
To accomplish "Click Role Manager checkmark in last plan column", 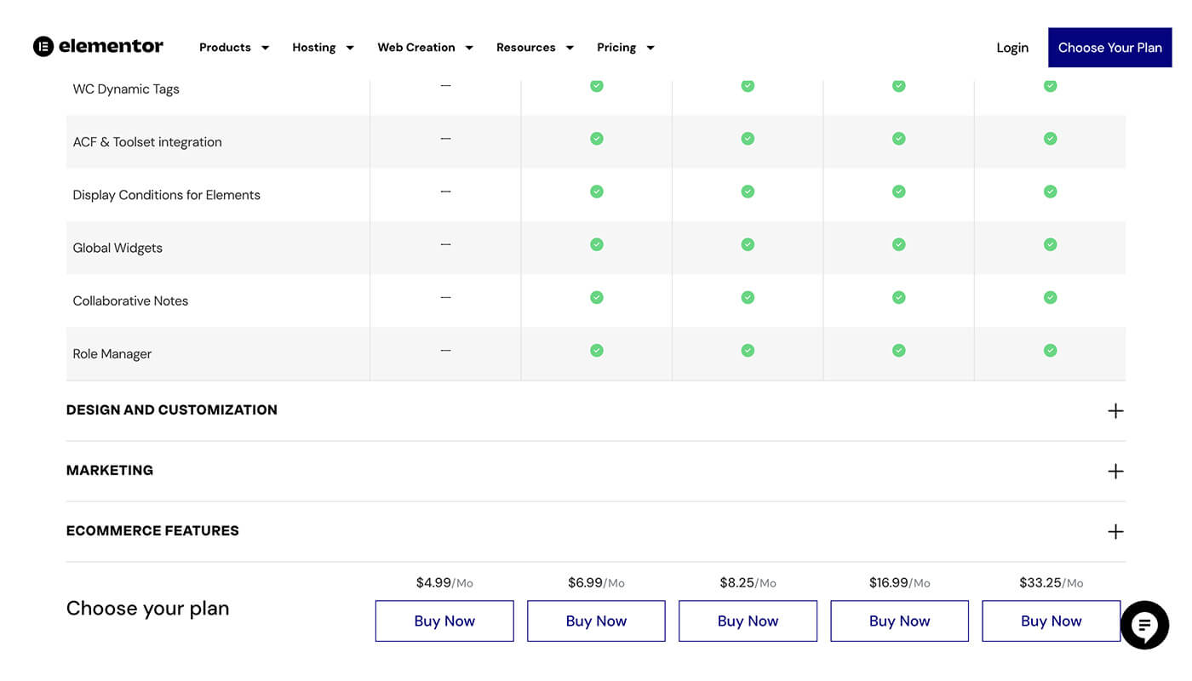I will click(x=1051, y=350).
